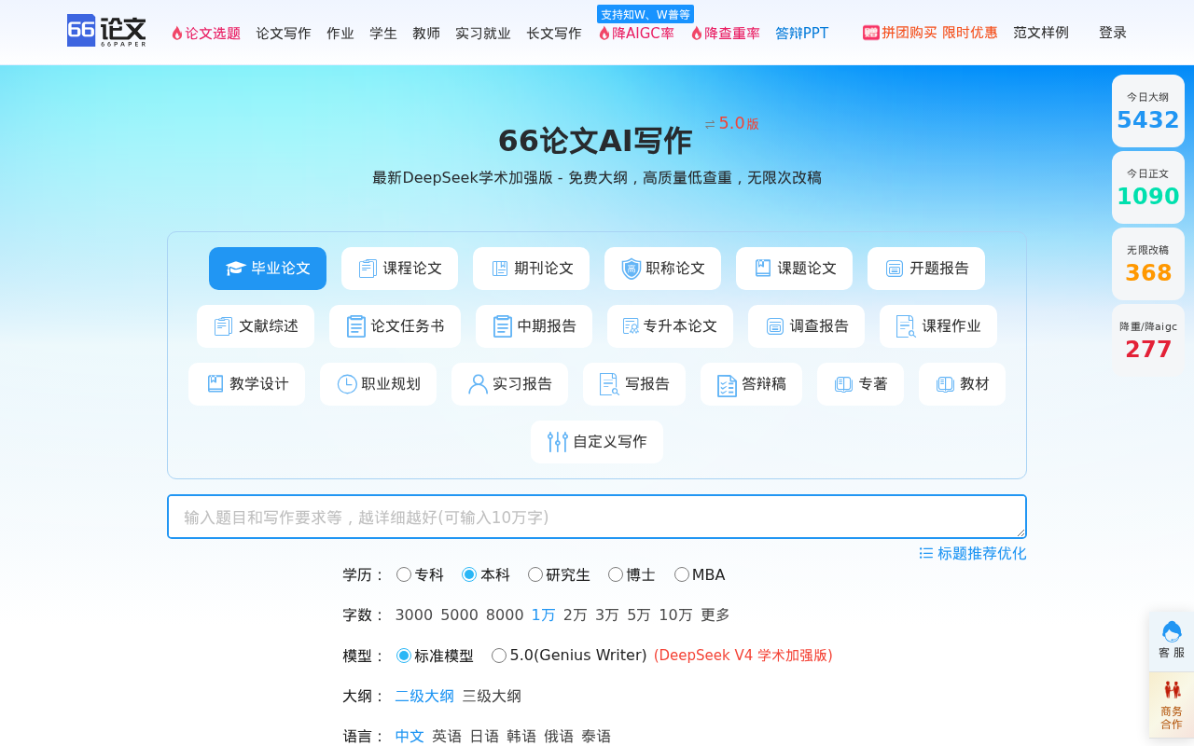1194x746 pixels.
Task: Open 客服 customer service widget
Action: point(1172,641)
